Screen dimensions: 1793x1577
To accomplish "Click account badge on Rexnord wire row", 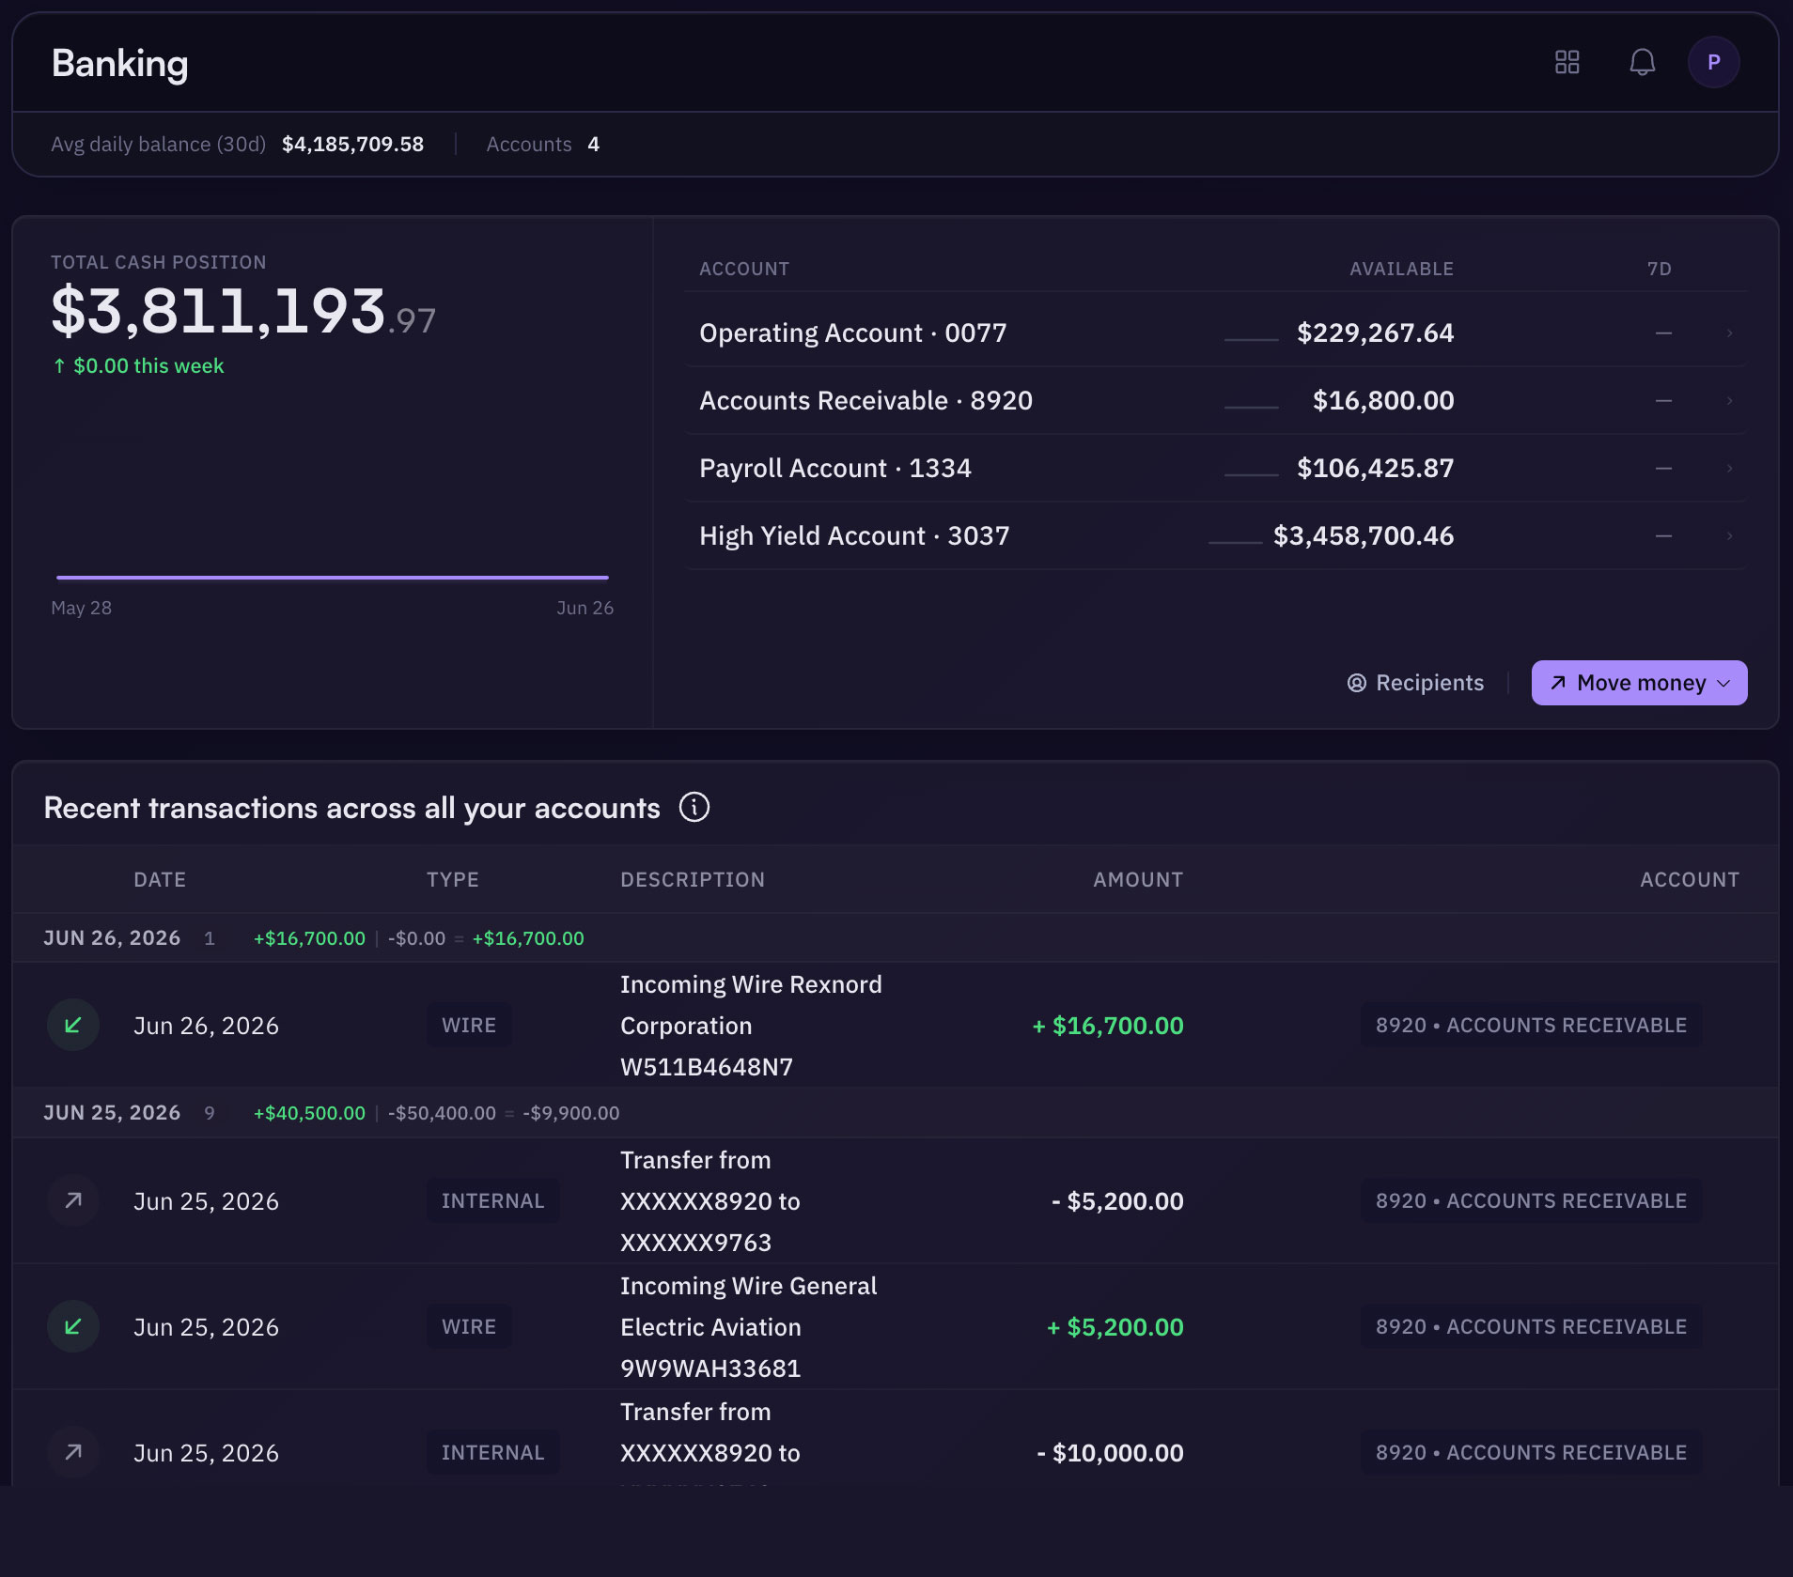I will coord(1531,1025).
